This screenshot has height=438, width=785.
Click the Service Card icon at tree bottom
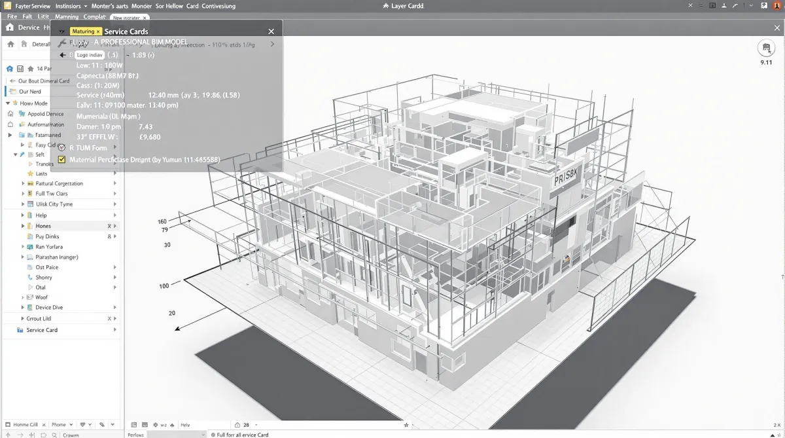[19, 330]
